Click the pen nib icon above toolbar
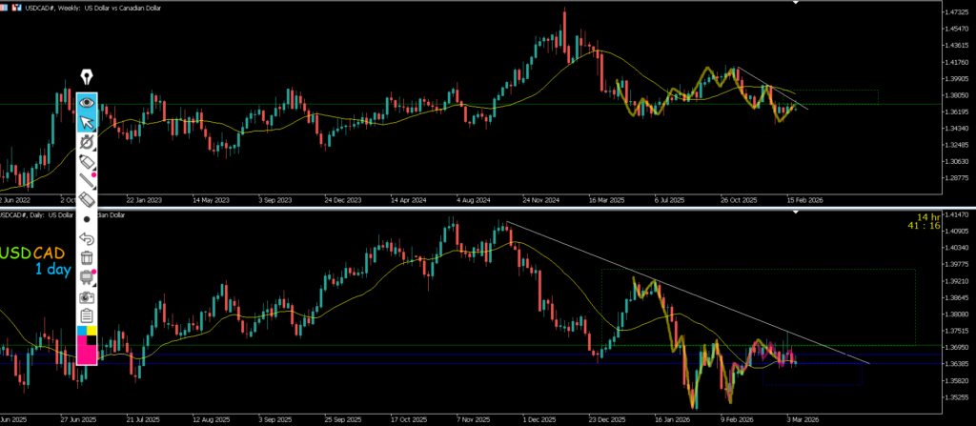The width and height of the screenshot is (976, 426). (87, 77)
